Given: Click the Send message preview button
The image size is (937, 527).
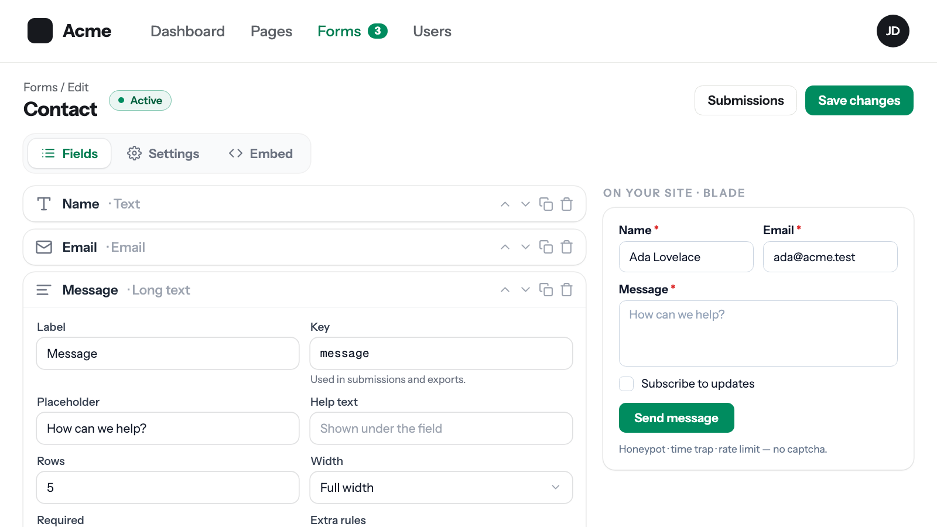Looking at the screenshot, I should pyautogui.click(x=676, y=418).
